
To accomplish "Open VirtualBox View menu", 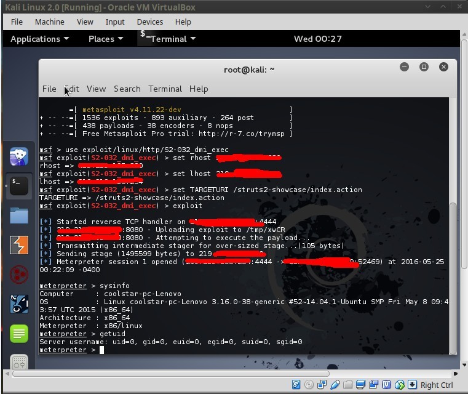I will tap(85, 22).
